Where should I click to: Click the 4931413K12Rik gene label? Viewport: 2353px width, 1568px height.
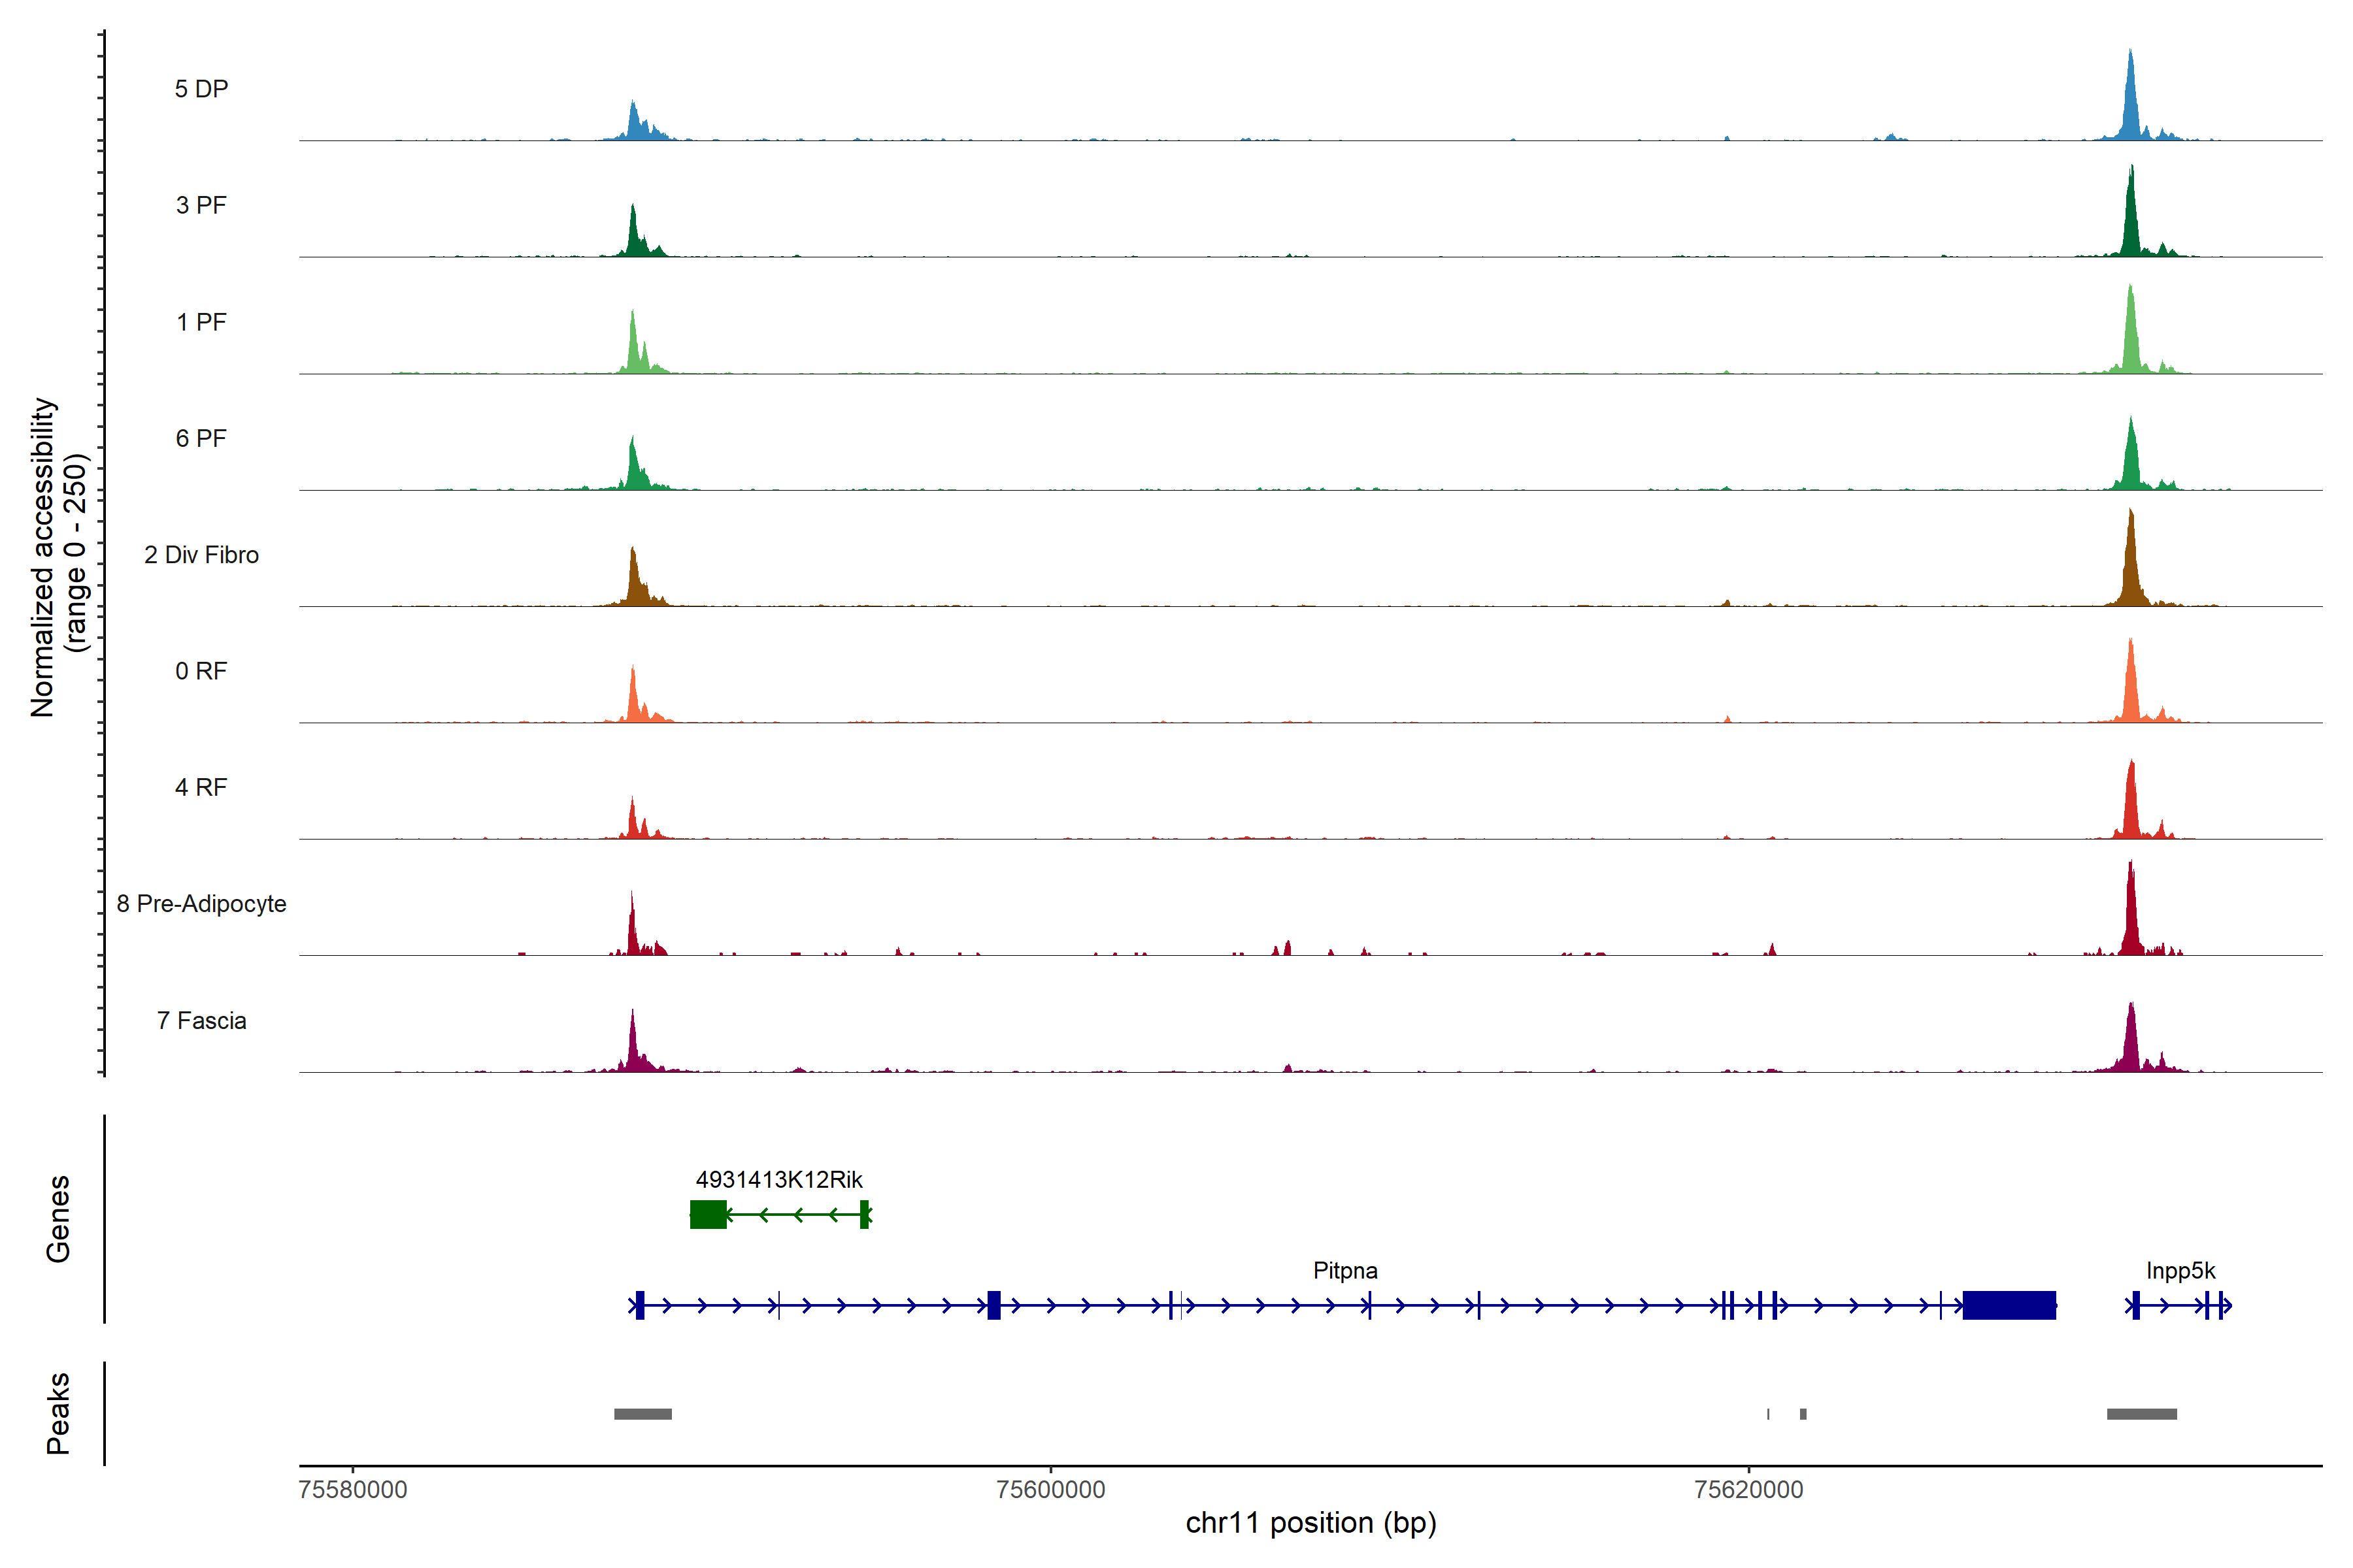pyautogui.click(x=778, y=1180)
